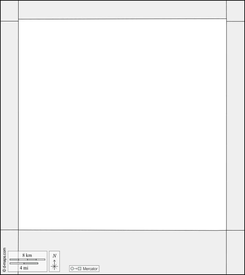Select the central white map area
Screen dimensions: 245x275
click(x=122, y=124)
